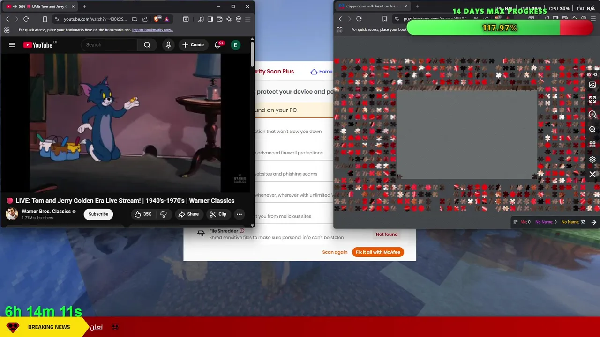Open the YouTube account avatar E

(x=236, y=45)
